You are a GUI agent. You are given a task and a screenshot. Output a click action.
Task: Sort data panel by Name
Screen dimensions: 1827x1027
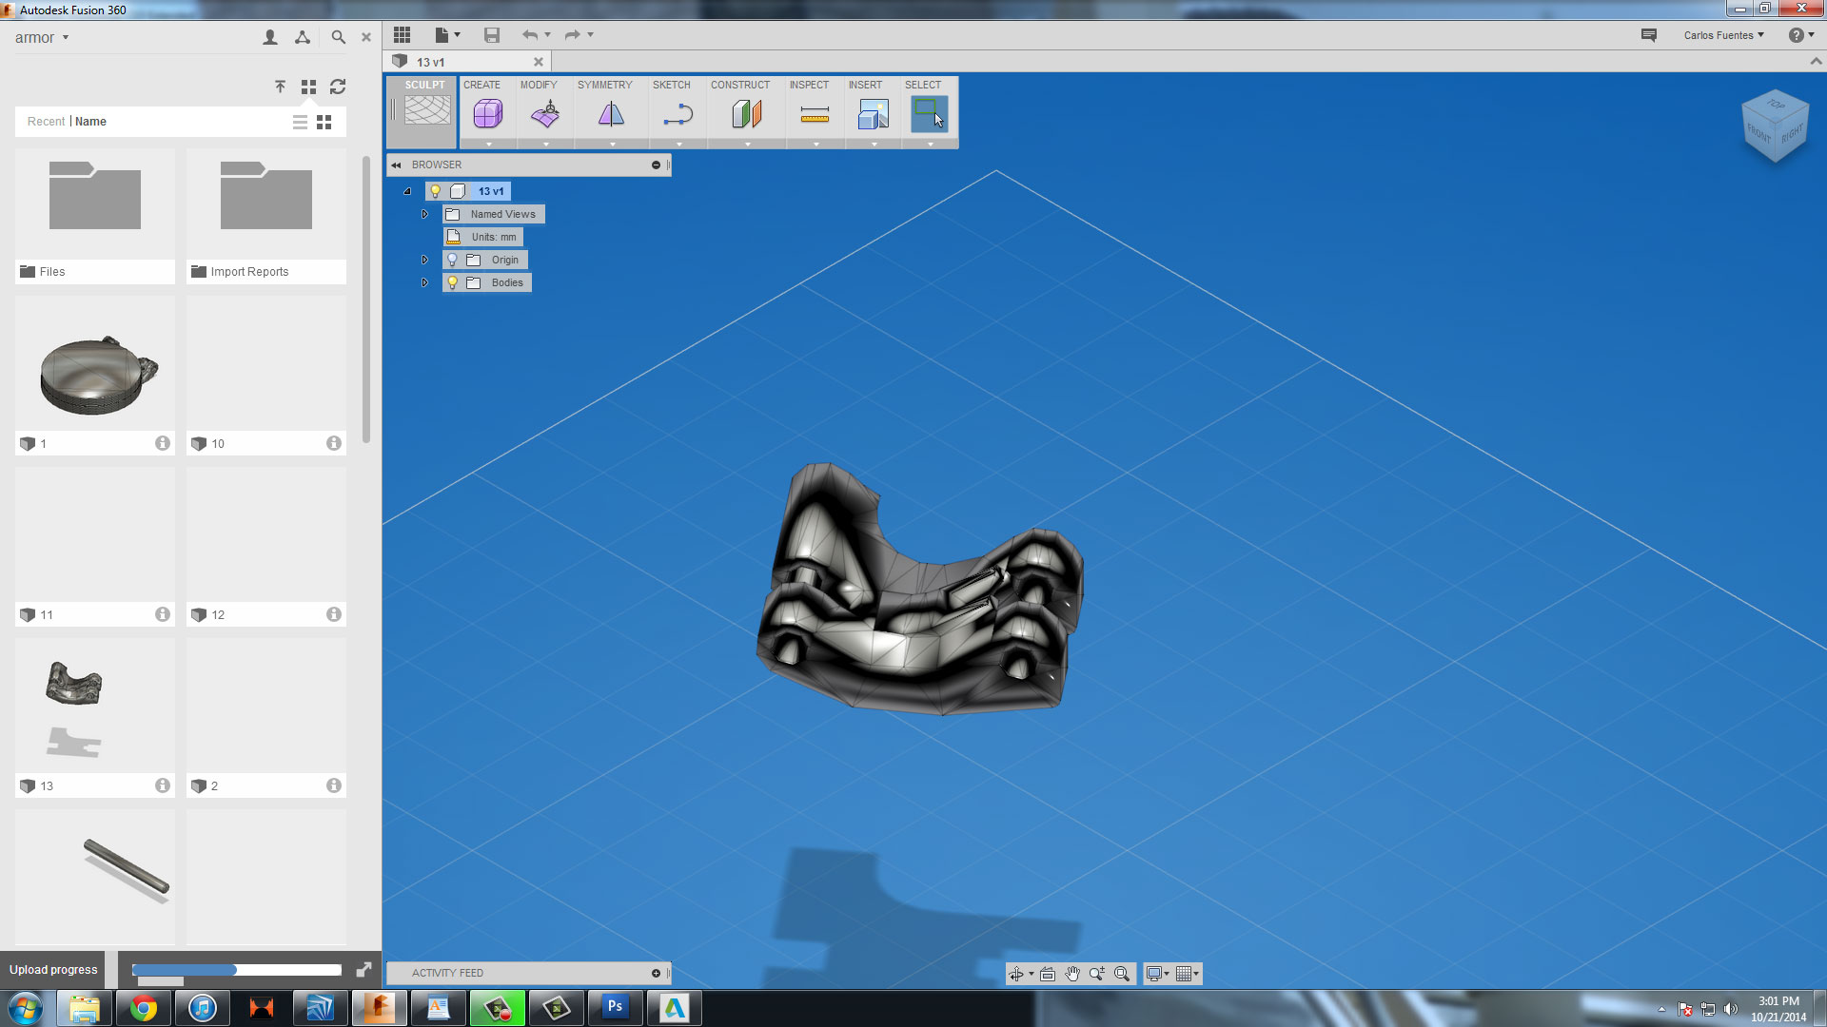[90, 122]
